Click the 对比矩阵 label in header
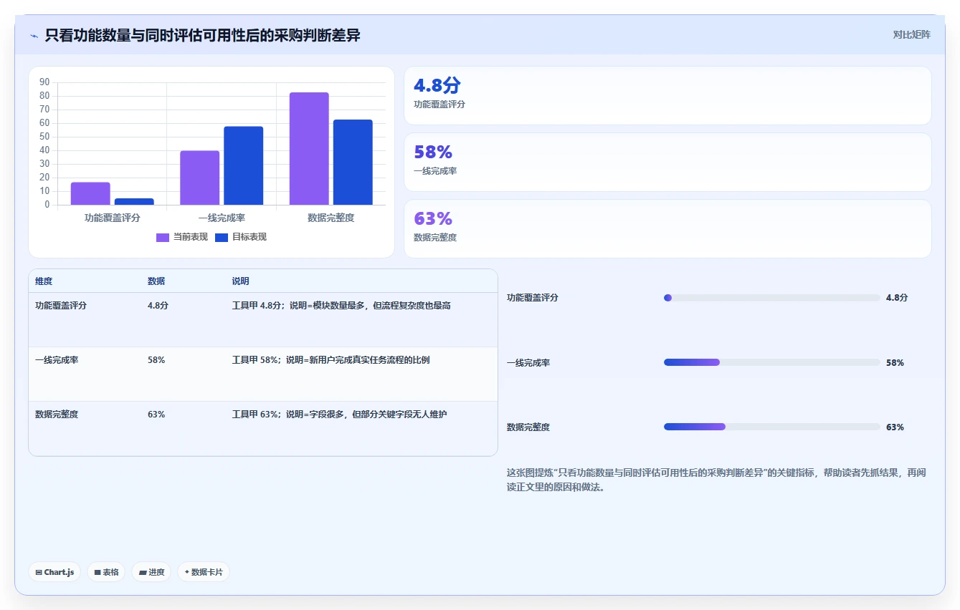 911,35
